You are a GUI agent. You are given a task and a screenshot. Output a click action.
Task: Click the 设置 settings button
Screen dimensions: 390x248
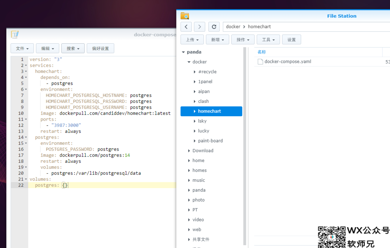point(291,40)
